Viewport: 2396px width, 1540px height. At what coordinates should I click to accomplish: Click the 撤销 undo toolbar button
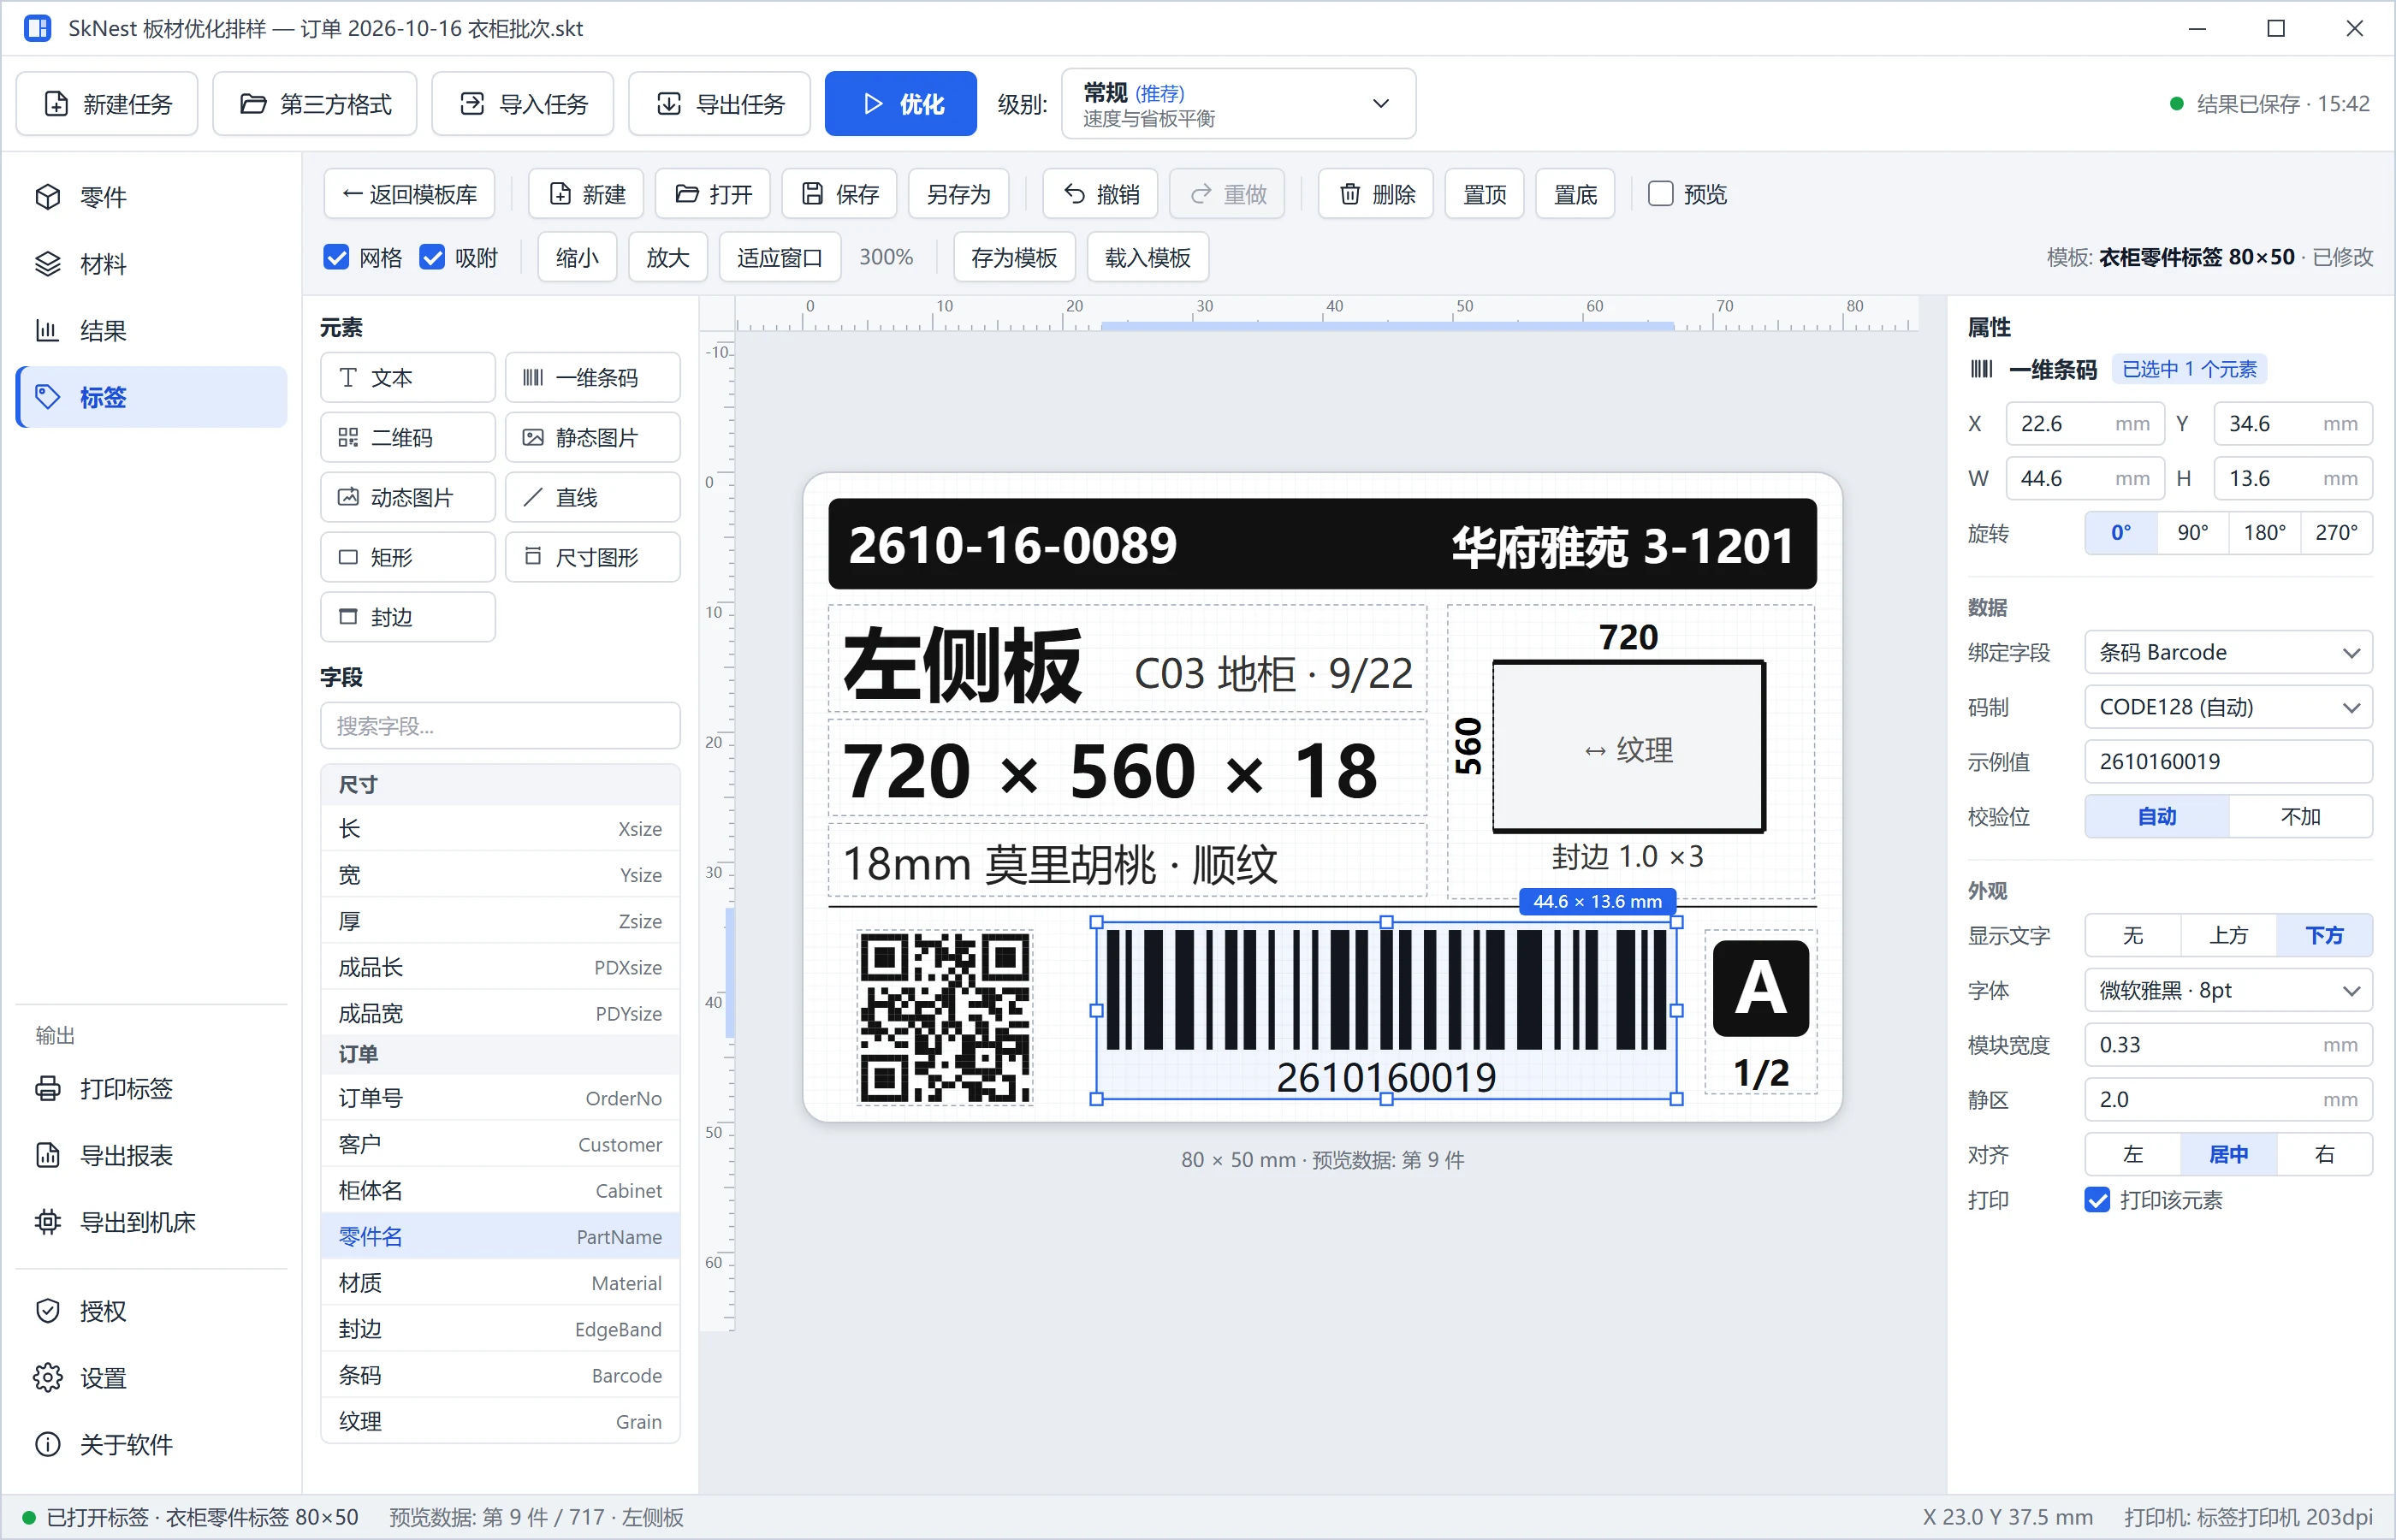tap(1100, 194)
